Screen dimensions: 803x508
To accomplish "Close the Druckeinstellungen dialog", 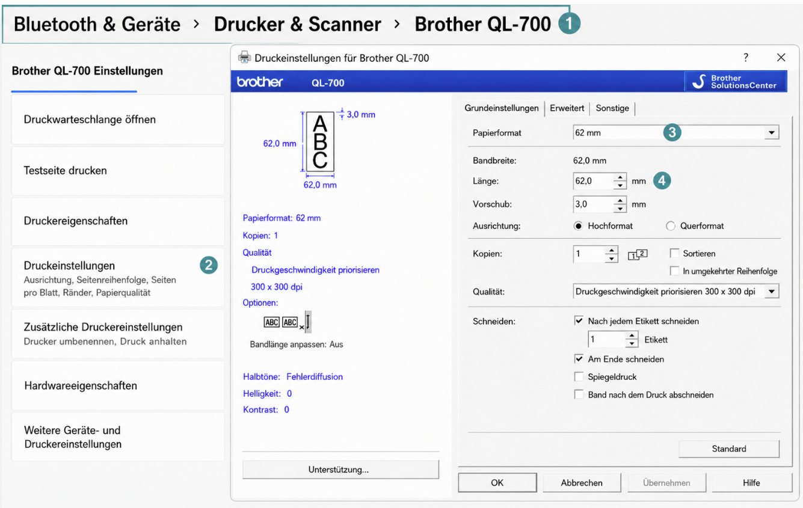I will (781, 58).
